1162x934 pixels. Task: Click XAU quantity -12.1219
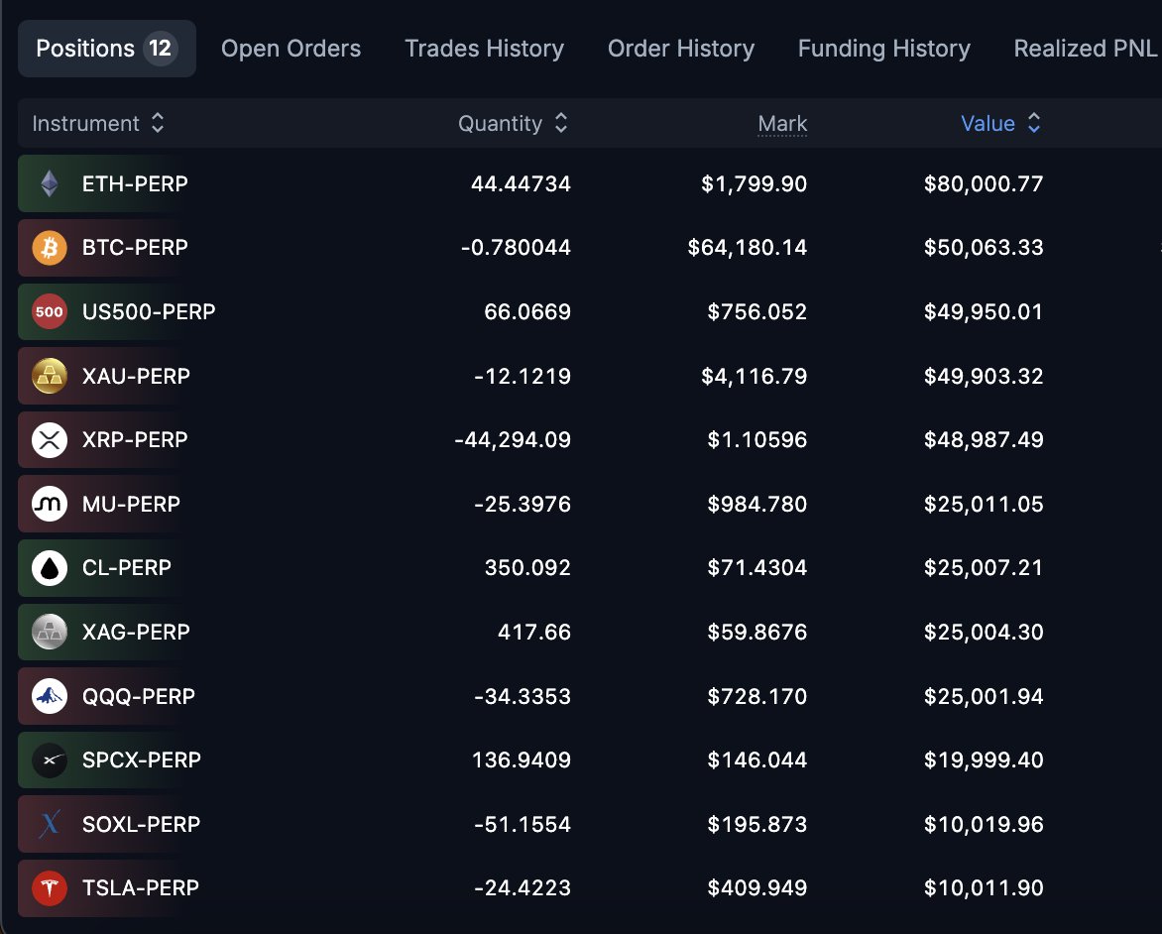click(523, 376)
